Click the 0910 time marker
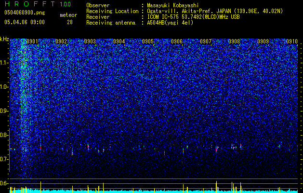303x193 pixels. click(292, 41)
